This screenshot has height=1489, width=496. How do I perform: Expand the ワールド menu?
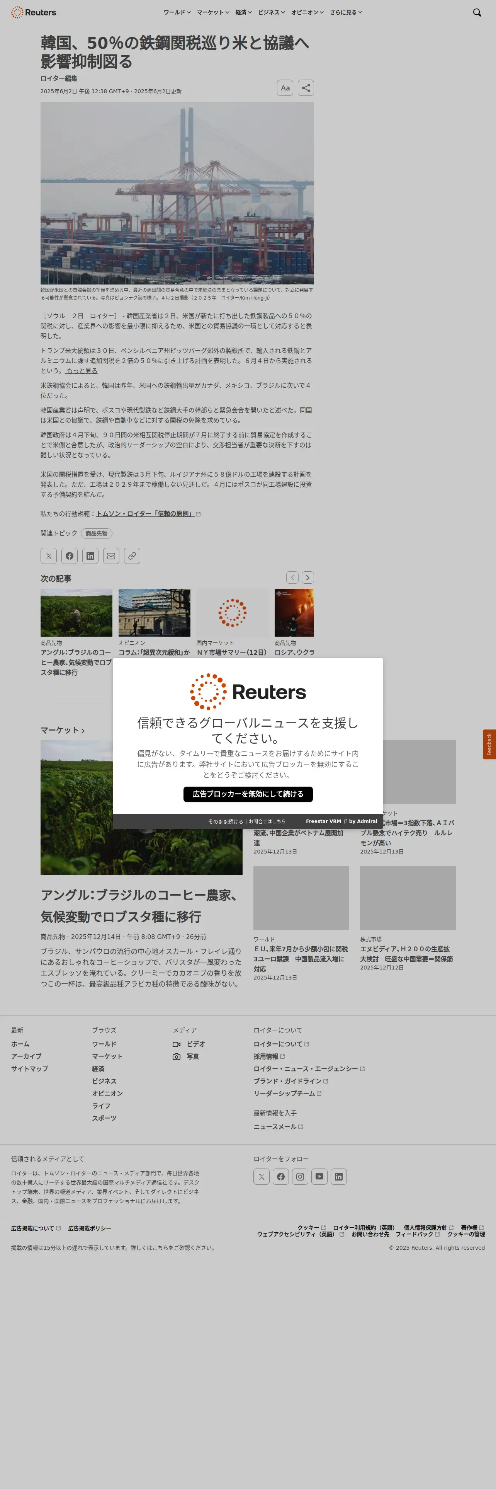tap(177, 12)
